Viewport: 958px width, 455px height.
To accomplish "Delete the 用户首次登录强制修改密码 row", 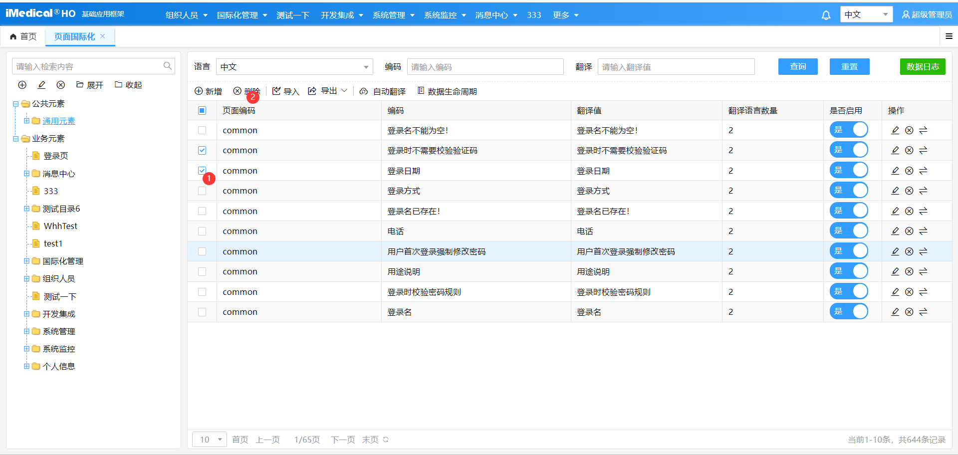I will click(x=909, y=251).
